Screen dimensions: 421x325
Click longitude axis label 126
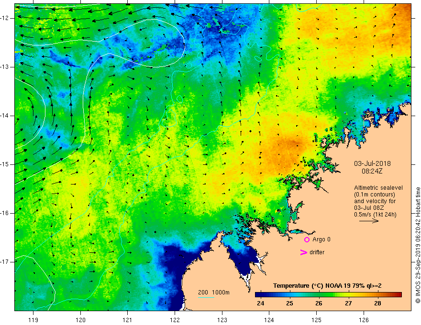pos(364,320)
